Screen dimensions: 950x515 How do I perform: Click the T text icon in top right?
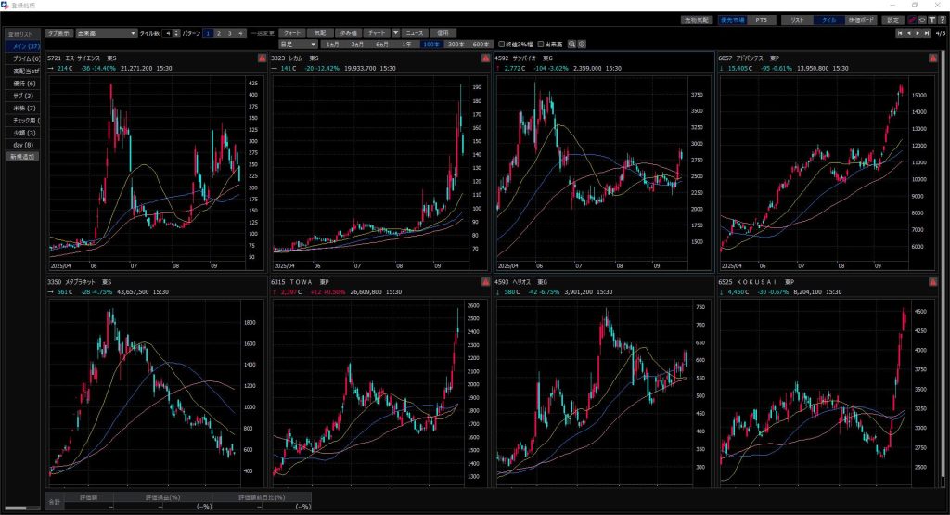coord(931,19)
